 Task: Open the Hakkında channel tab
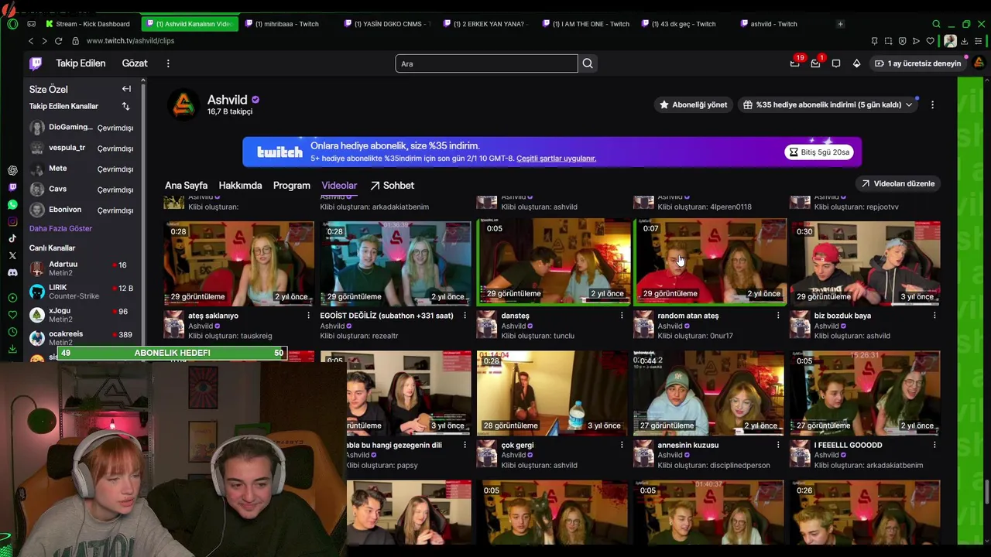coord(240,186)
